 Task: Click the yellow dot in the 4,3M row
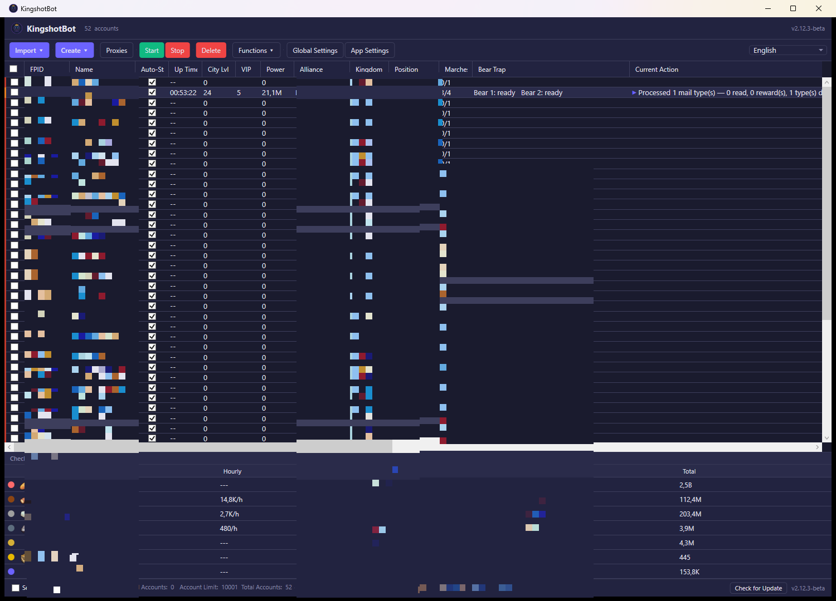click(11, 543)
